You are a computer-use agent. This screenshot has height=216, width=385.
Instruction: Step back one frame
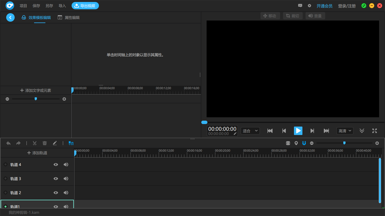[x=284, y=131]
